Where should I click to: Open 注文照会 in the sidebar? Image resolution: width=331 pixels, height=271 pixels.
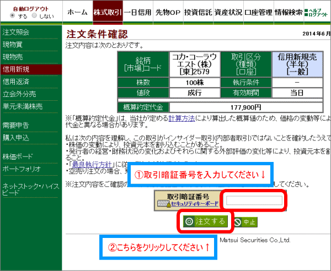[x=16, y=32]
